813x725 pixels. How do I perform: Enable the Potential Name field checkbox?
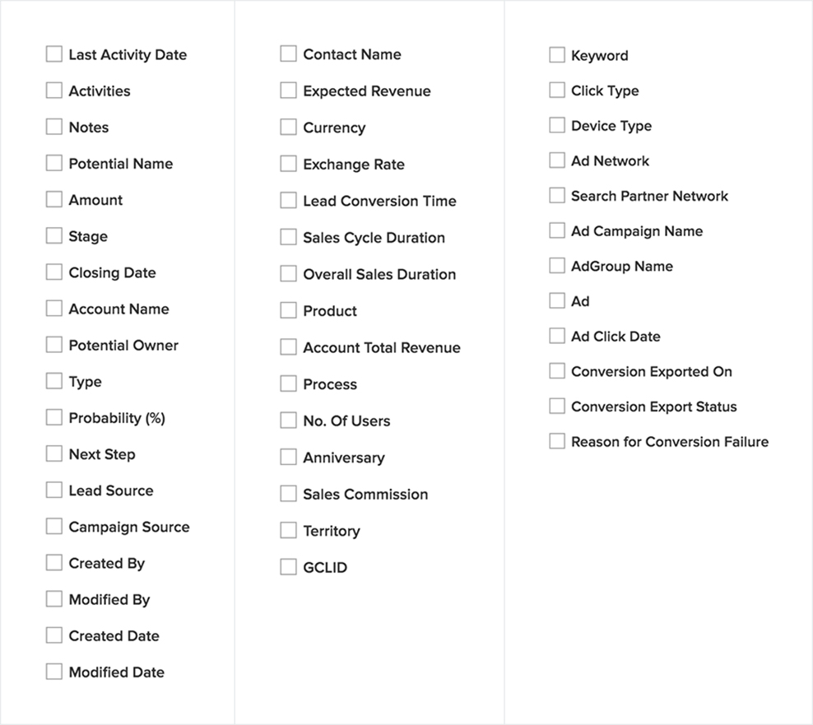[54, 163]
